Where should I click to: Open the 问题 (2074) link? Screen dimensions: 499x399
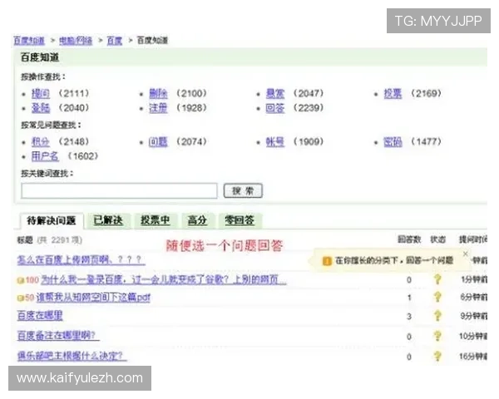(x=158, y=141)
